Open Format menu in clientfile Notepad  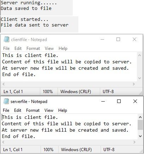33,48
